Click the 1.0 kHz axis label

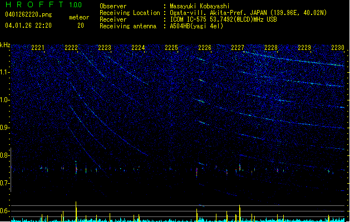[5, 100]
